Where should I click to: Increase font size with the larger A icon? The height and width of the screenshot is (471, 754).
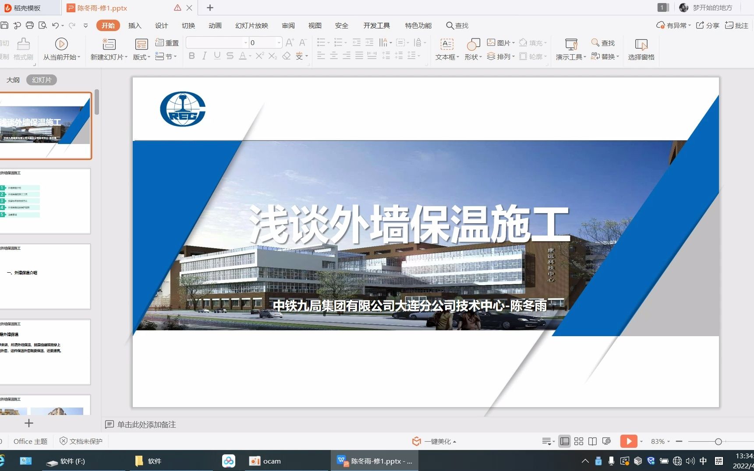pyautogui.click(x=290, y=42)
